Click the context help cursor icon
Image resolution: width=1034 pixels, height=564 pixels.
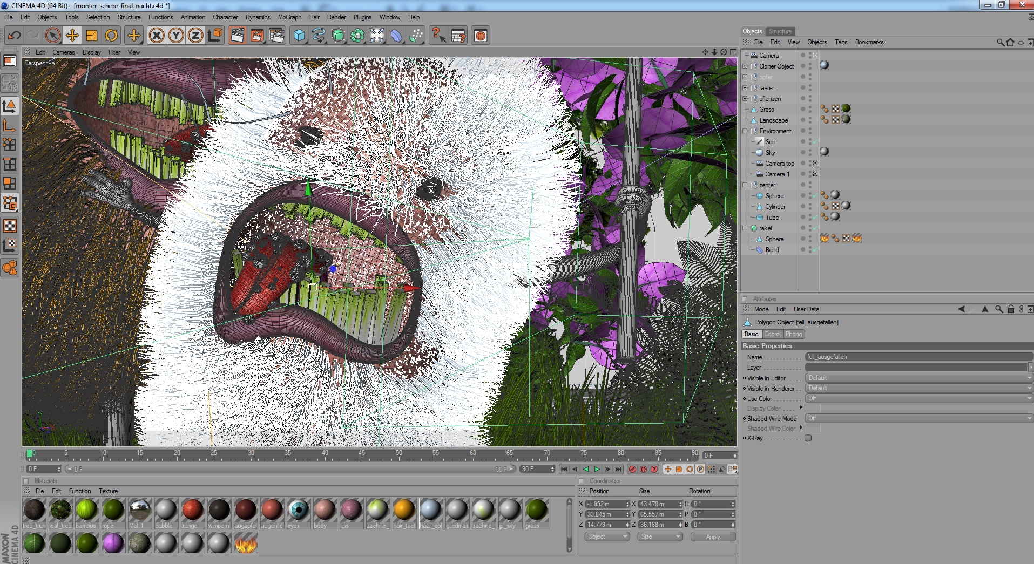pos(438,36)
